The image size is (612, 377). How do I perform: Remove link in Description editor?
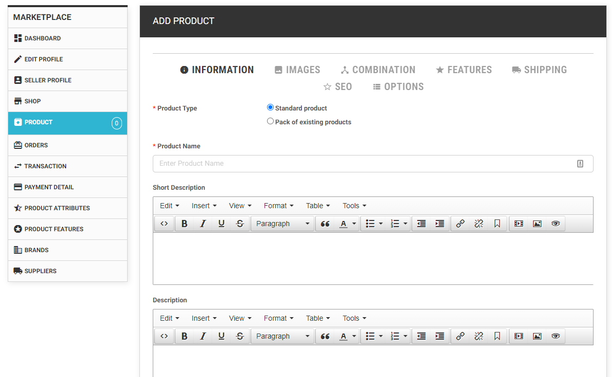(x=479, y=336)
